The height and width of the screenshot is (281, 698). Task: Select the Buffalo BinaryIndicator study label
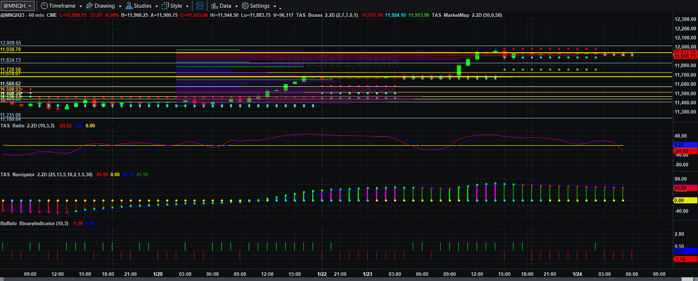[x=34, y=223]
